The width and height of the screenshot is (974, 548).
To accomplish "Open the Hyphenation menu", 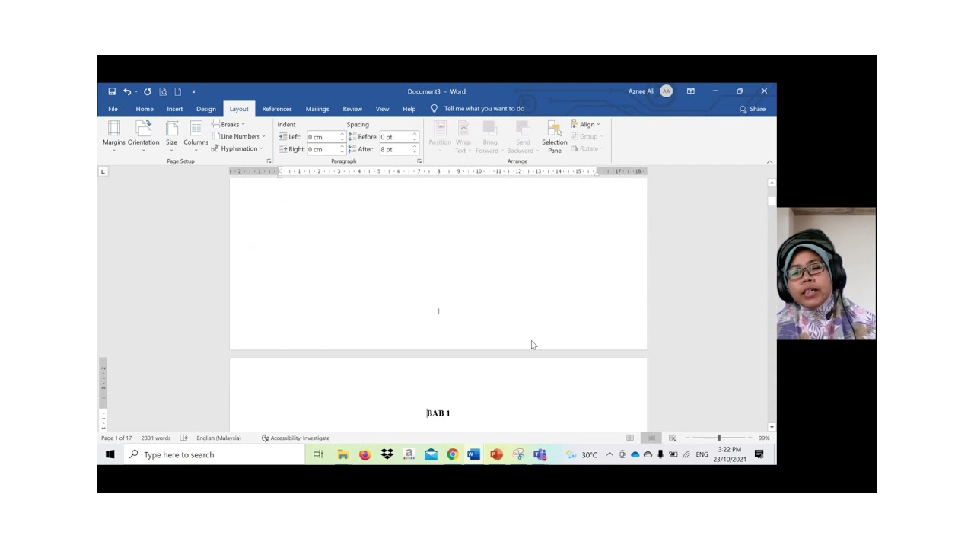I will (x=237, y=148).
